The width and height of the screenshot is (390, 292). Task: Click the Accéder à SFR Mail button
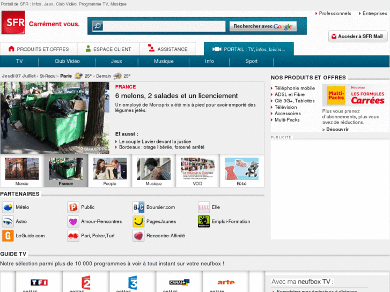coord(358,36)
